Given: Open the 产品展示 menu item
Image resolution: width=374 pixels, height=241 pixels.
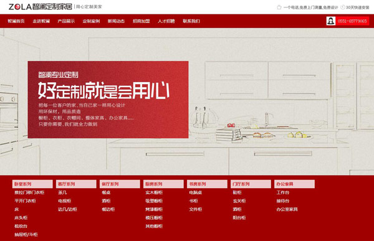Looking at the screenshot, I should [x=66, y=21].
